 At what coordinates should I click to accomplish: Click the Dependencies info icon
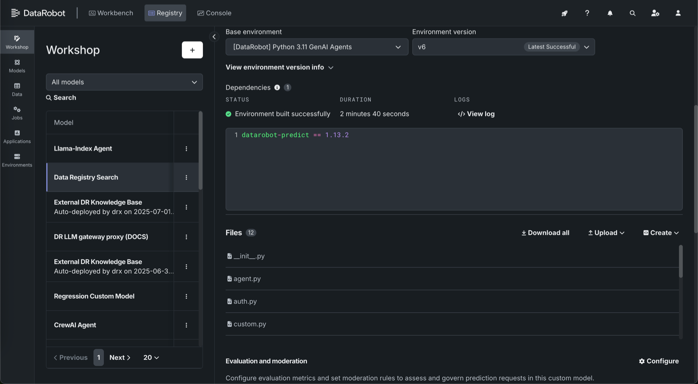[277, 88]
